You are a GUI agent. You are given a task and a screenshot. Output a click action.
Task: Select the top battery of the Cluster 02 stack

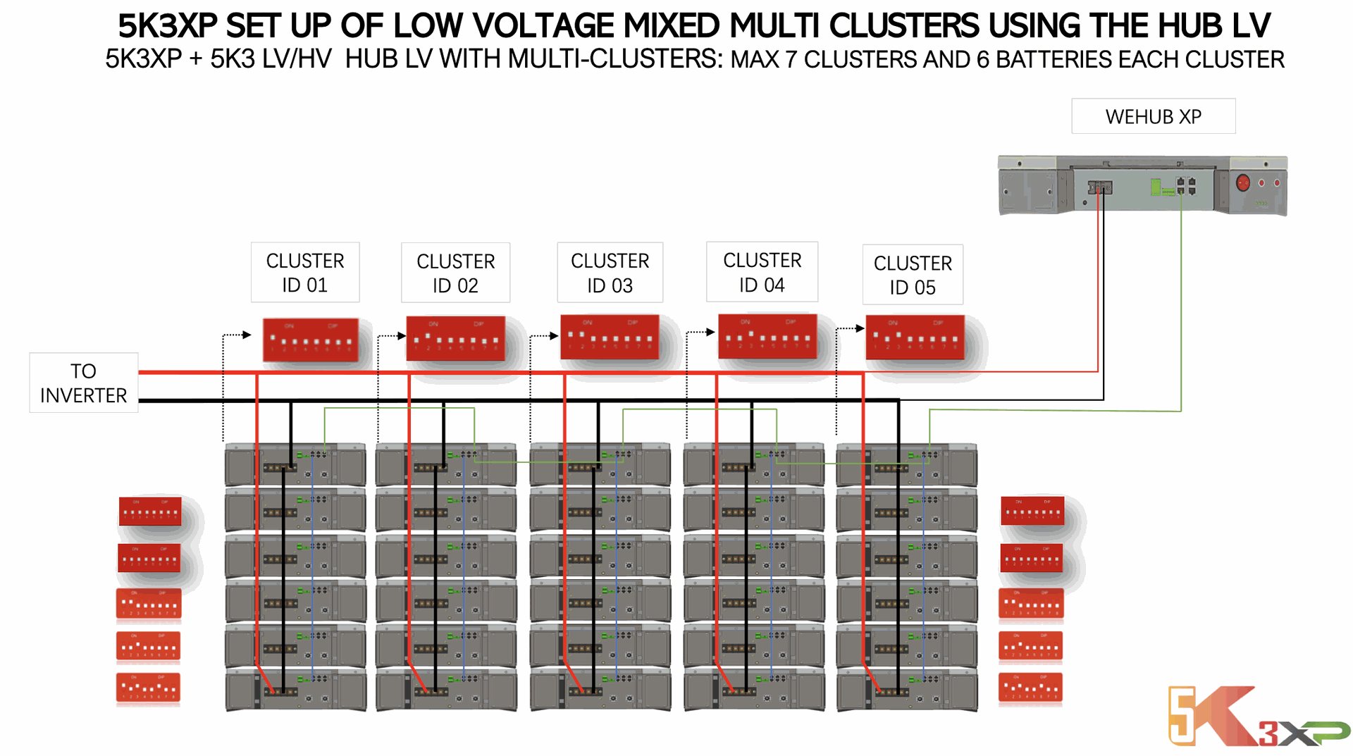point(446,465)
